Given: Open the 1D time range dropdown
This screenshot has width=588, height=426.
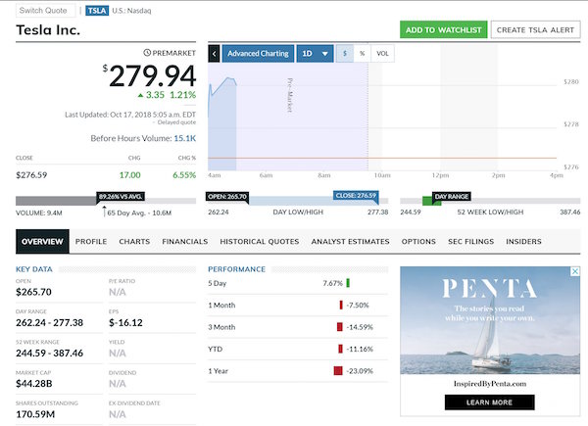Looking at the screenshot, I should pyautogui.click(x=314, y=54).
